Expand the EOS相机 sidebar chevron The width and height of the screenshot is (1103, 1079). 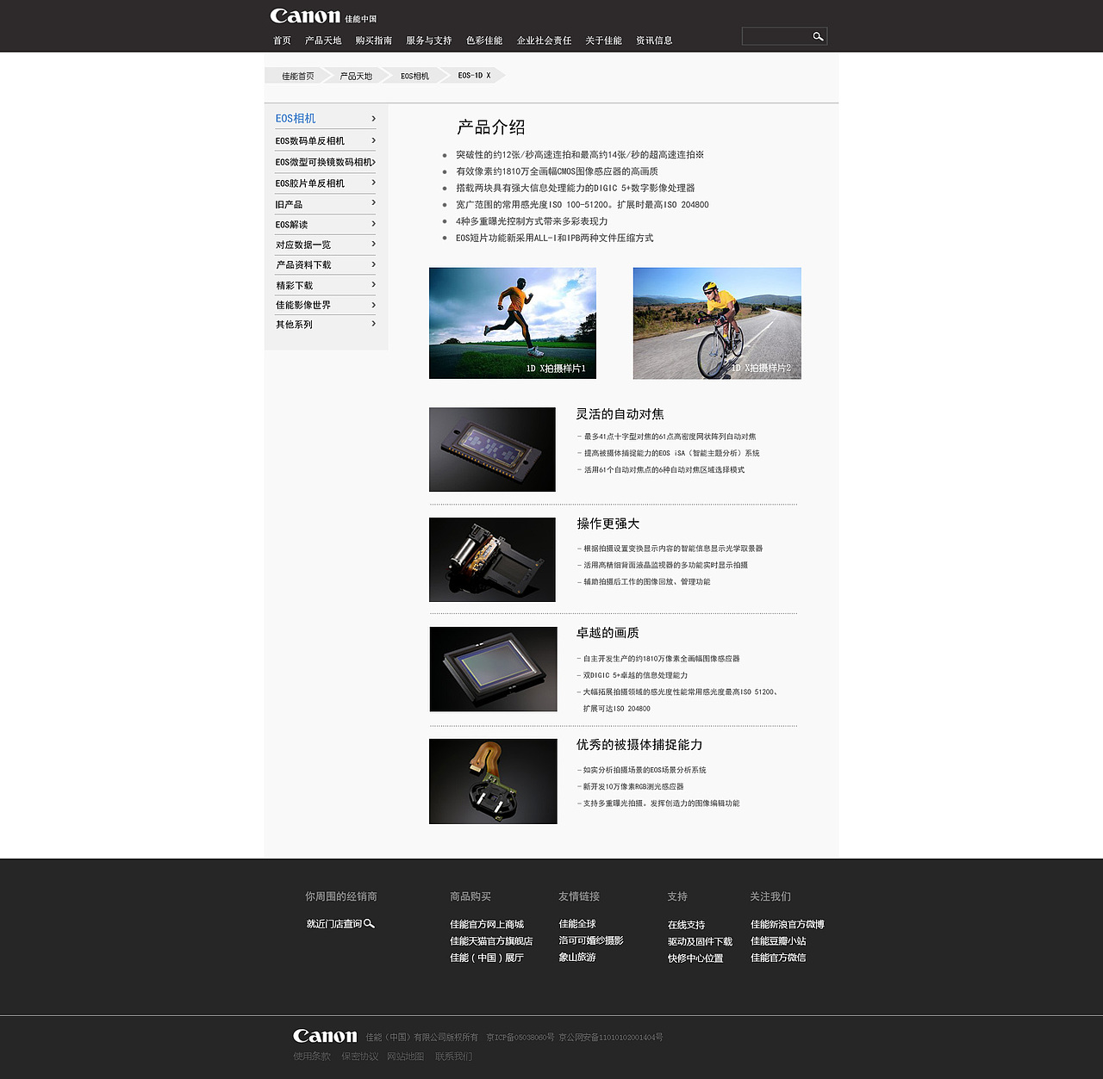click(373, 119)
